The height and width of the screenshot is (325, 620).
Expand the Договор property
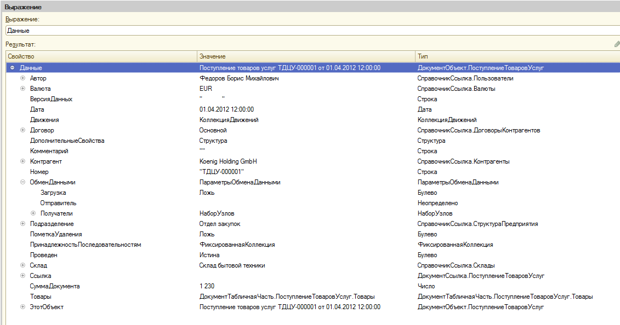pos(22,130)
